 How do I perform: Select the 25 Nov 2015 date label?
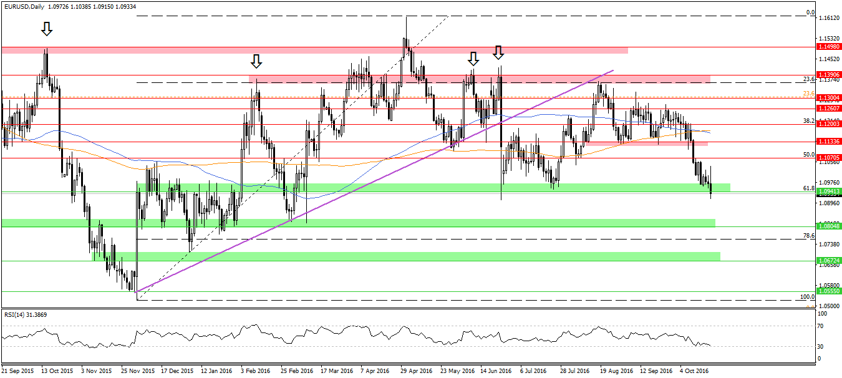[137, 371]
